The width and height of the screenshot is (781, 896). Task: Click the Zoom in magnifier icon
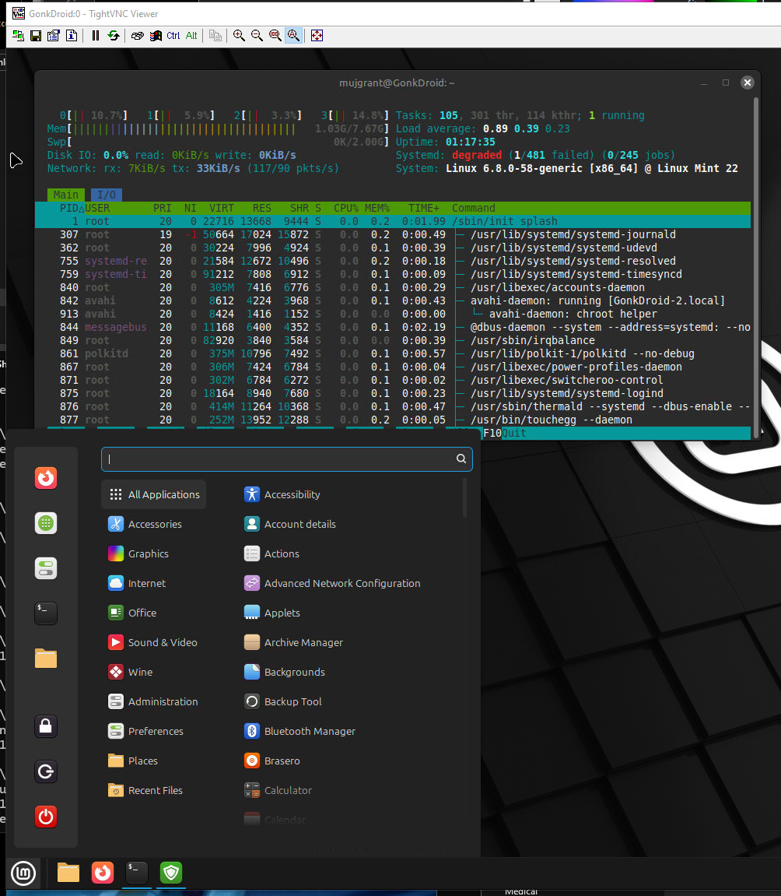coord(240,36)
